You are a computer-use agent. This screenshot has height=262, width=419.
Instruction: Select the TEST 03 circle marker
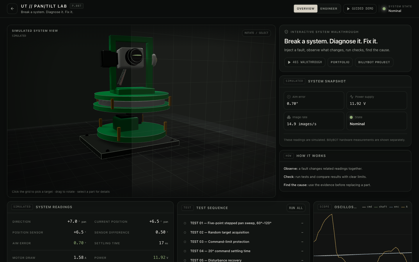(x=185, y=242)
